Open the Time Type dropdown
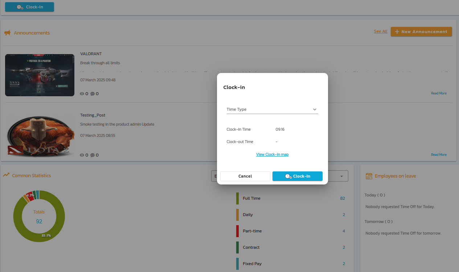The width and height of the screenshot is (459, 272). point(272,109)
